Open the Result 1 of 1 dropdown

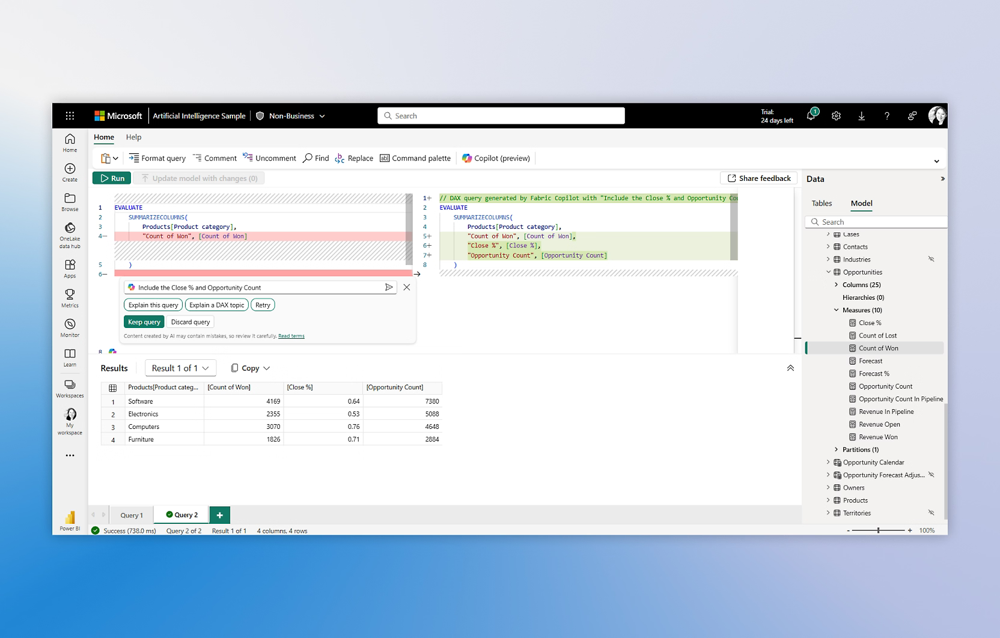point(180,368)
